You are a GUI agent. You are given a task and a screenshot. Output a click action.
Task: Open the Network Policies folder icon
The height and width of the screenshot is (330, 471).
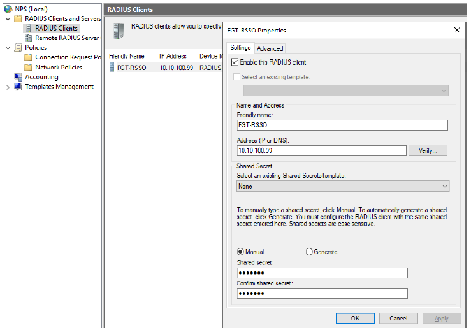click(x=28, y=67)
